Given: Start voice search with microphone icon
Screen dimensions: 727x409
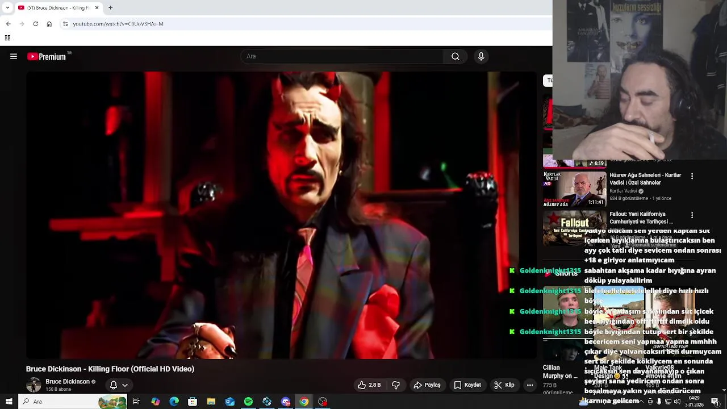Looking at the screenshot, I should tap(481, 56).
